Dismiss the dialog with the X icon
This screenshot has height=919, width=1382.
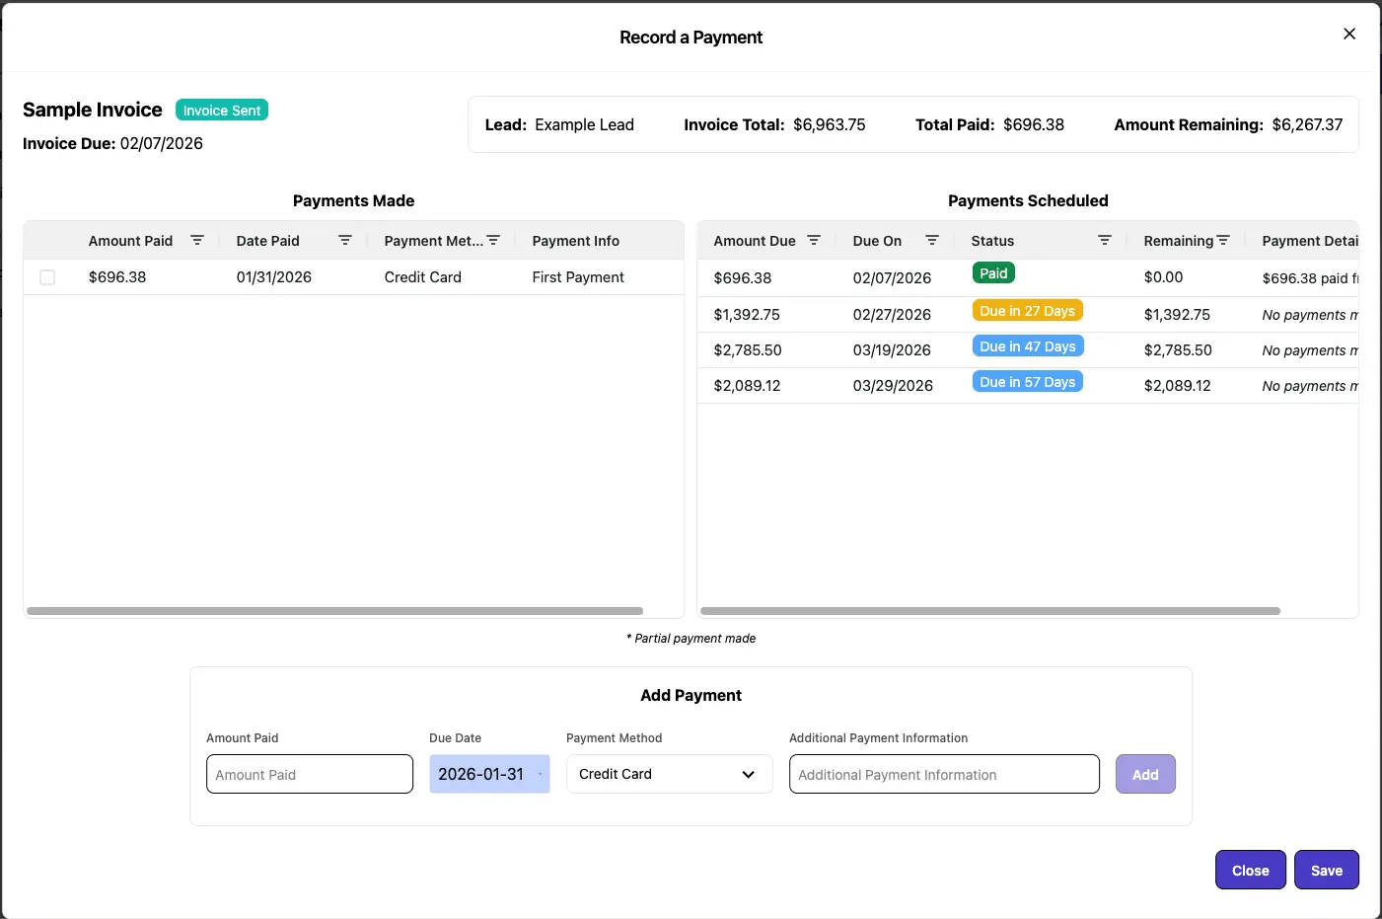pyautogui.click(x=1348, y=33)
